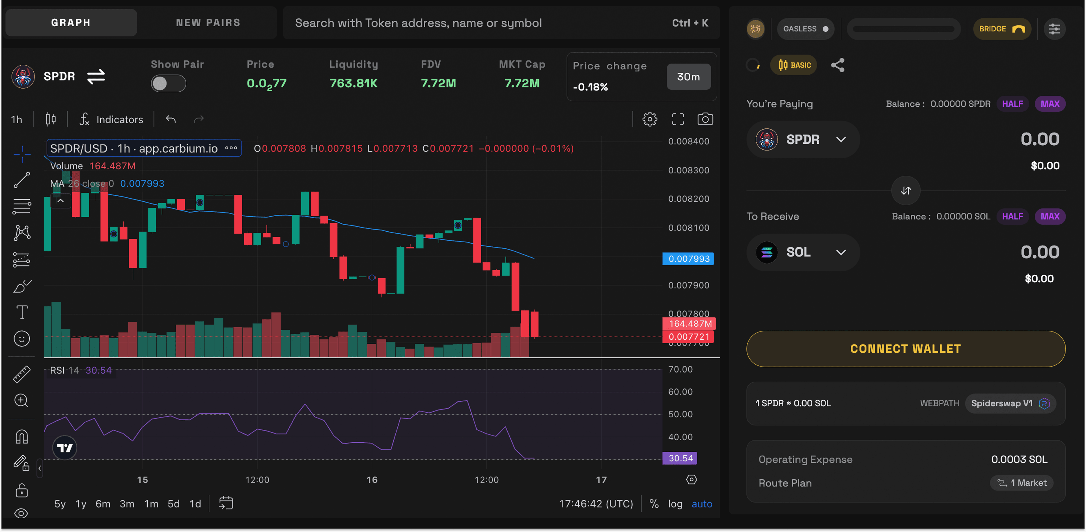Select the GRAPH tab
This screenshot has height=532, width=1086.
pos(70,22)
